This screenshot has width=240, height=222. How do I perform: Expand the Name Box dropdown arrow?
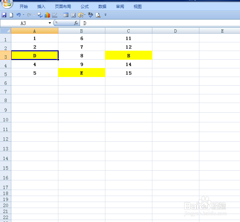(x=50, y=23)
